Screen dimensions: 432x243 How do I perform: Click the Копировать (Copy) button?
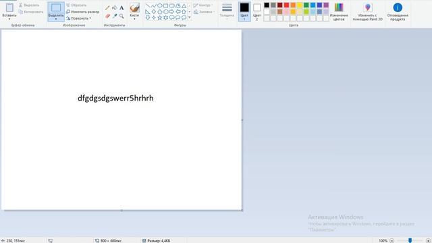point(31,12)
